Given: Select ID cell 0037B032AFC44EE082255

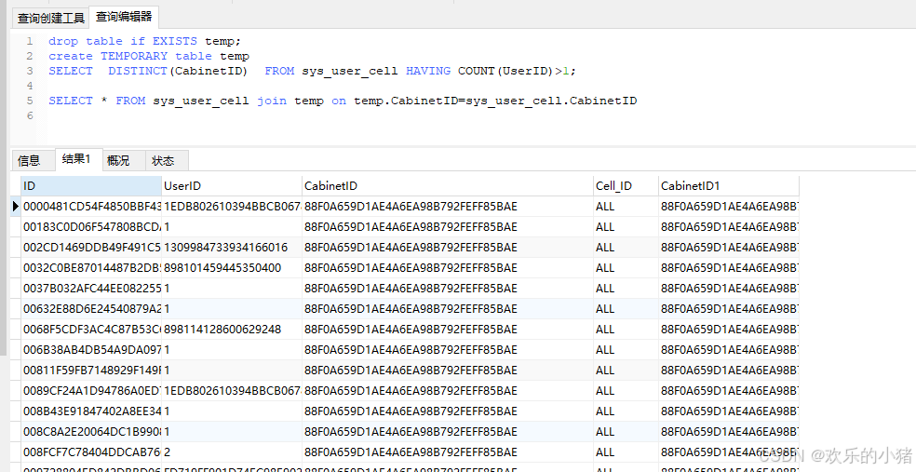Looking at the screenshot, I should pos(91,288).
